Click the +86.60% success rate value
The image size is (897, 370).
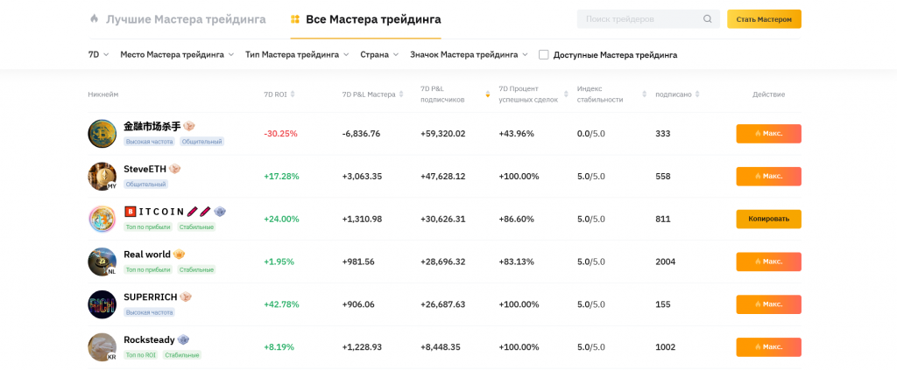(516, 219)
